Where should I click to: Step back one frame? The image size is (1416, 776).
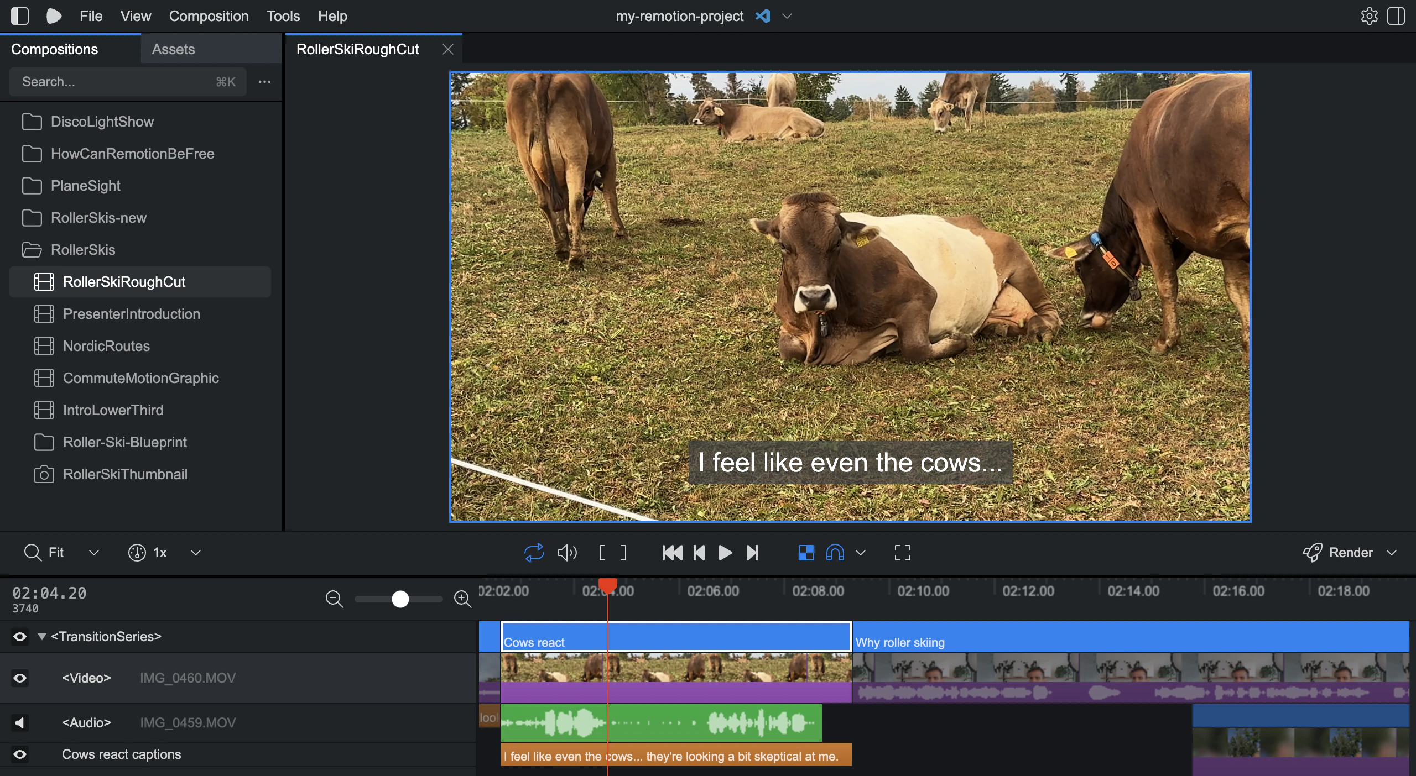click(699, 552)
